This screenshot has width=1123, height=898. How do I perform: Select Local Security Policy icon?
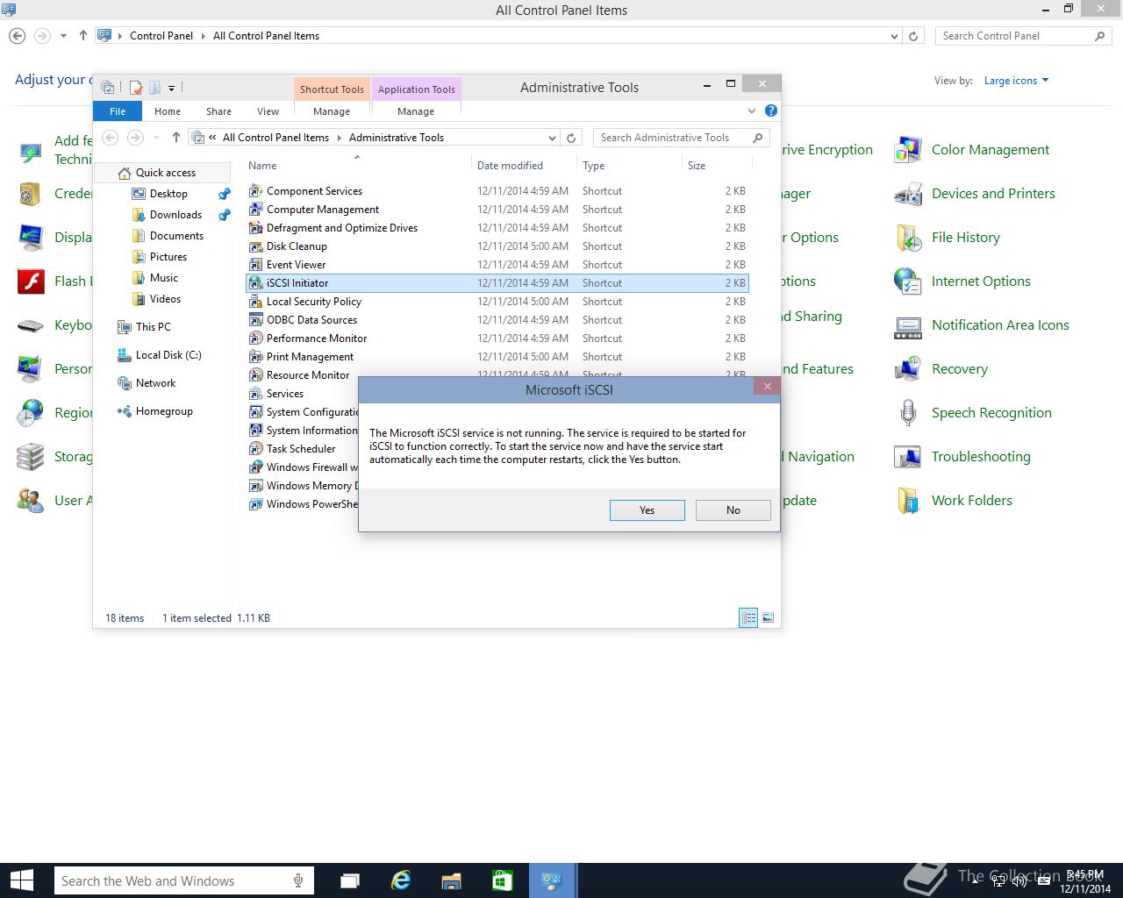tap(255, 302)
